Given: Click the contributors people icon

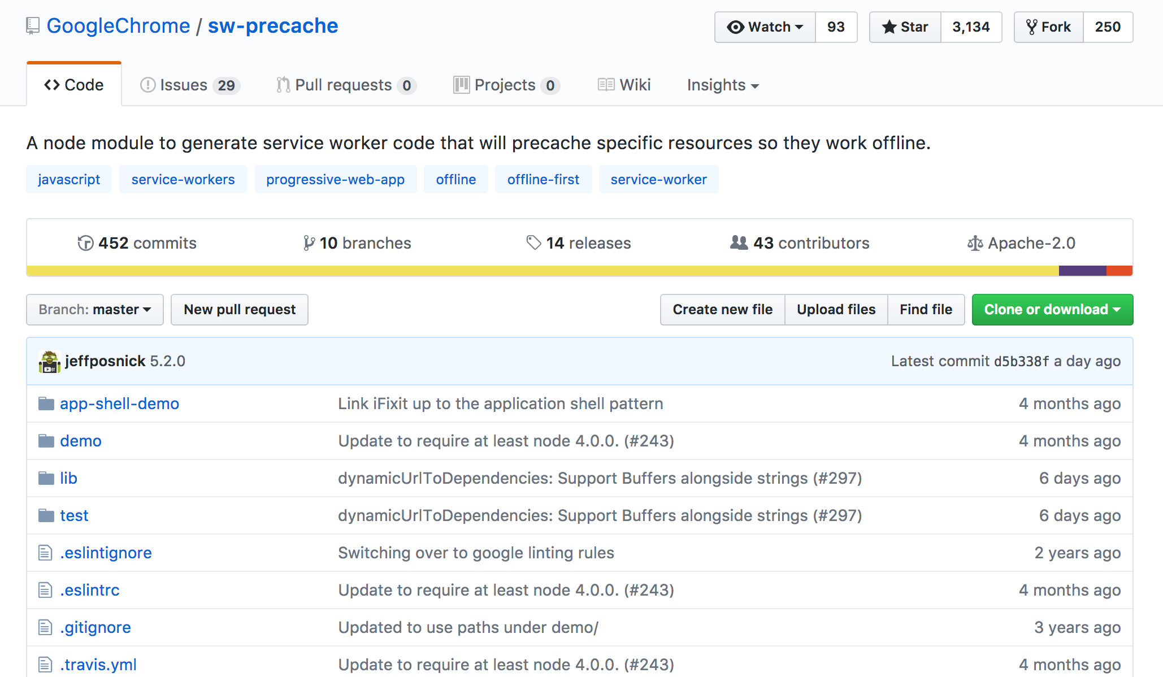Looking at the screenshot, I should (739, 243).
